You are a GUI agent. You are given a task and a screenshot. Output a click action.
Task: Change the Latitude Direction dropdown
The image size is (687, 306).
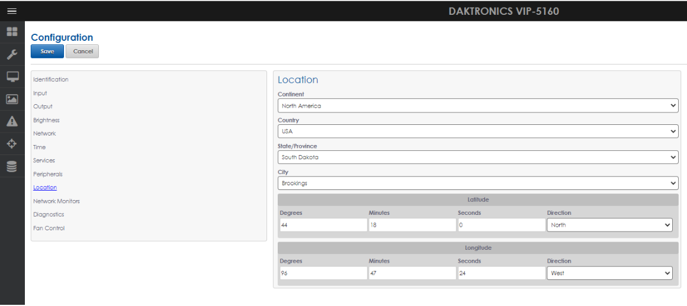[x=609, y=225]
